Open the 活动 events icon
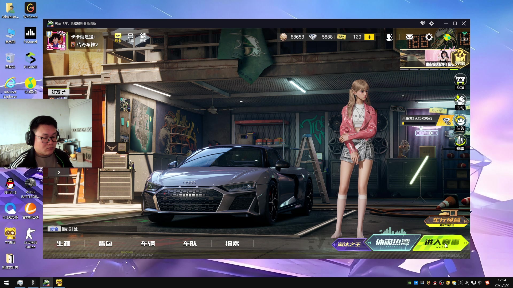 point(460,102)
